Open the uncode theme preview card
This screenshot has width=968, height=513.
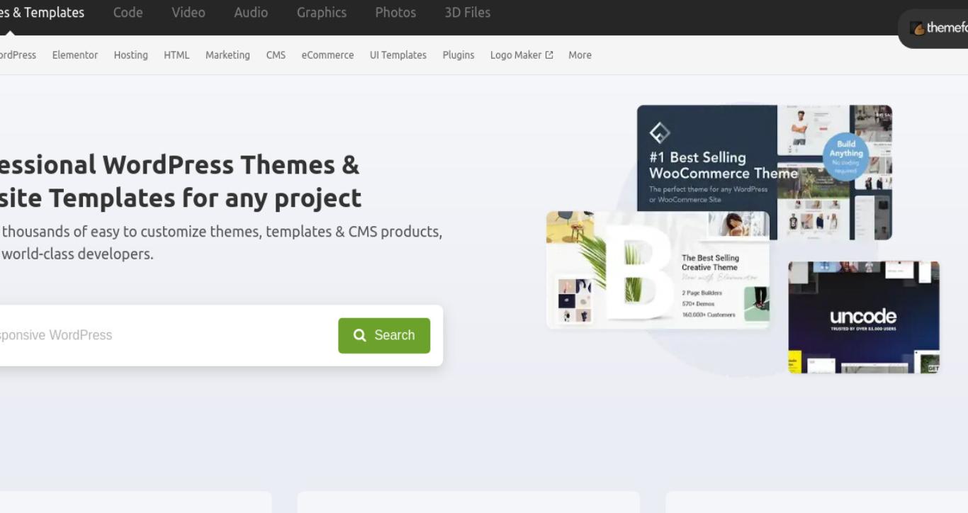[864, 317]
